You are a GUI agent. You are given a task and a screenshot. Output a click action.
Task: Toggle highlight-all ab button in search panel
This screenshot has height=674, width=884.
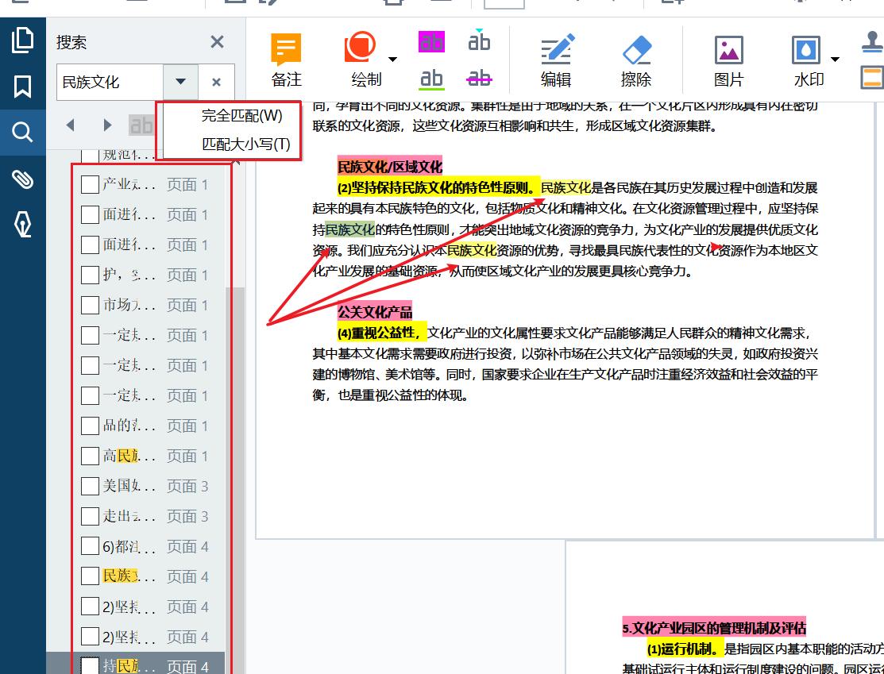point(141,125)
